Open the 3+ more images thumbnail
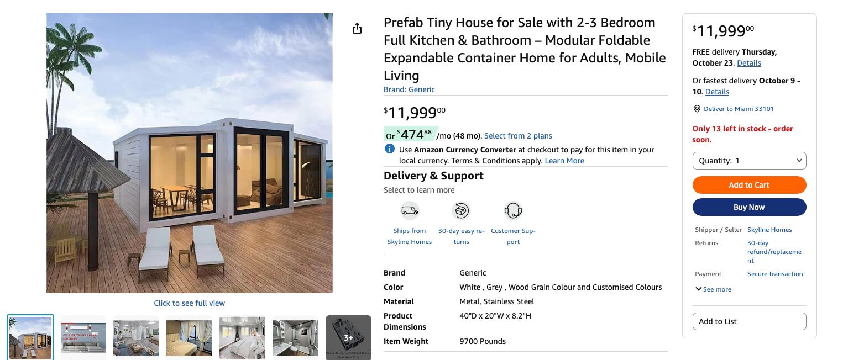This screenshot has width=843, height=360. tap(348, 337)
